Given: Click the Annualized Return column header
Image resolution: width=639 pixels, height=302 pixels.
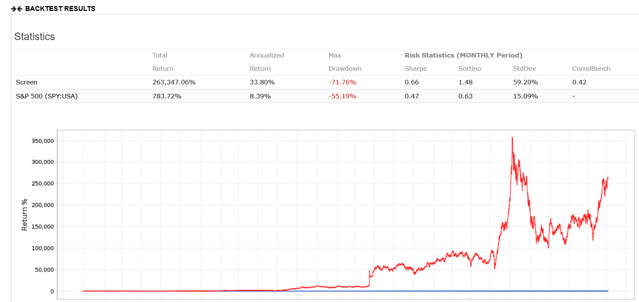Looking at the screenshot, I should coord(267,62).
